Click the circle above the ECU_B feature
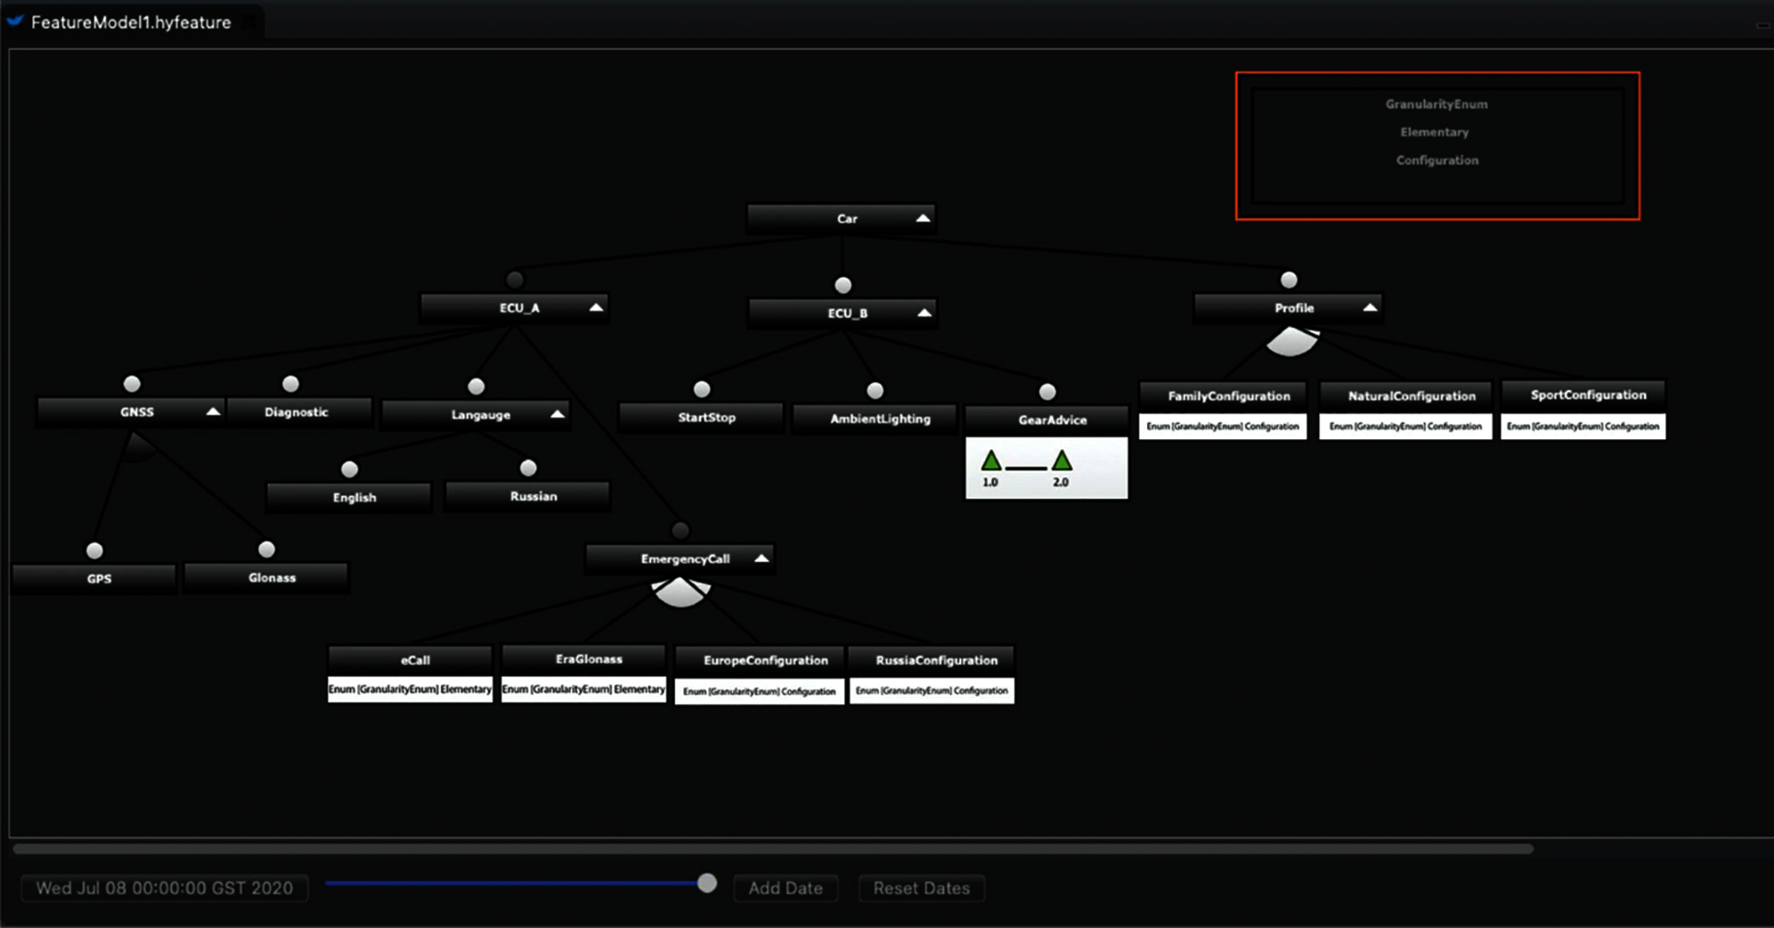The height and width of the screenshot is (928, 1774). pos(843,285)
